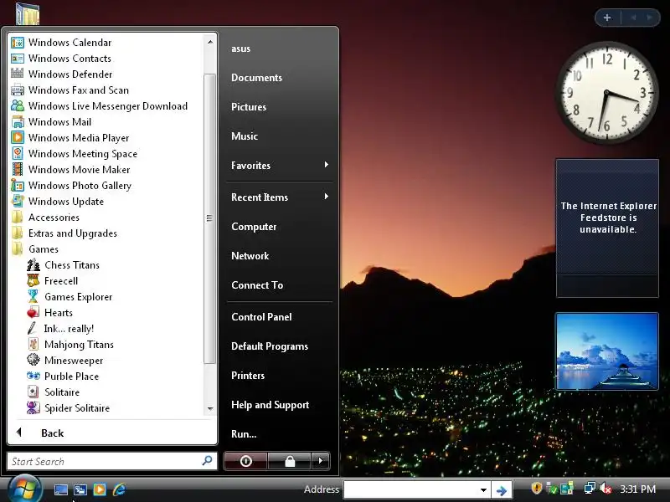This screenshot has height=502, width=670.
Task: Open the Freecell game icon
Action: (x=33, y=281)
